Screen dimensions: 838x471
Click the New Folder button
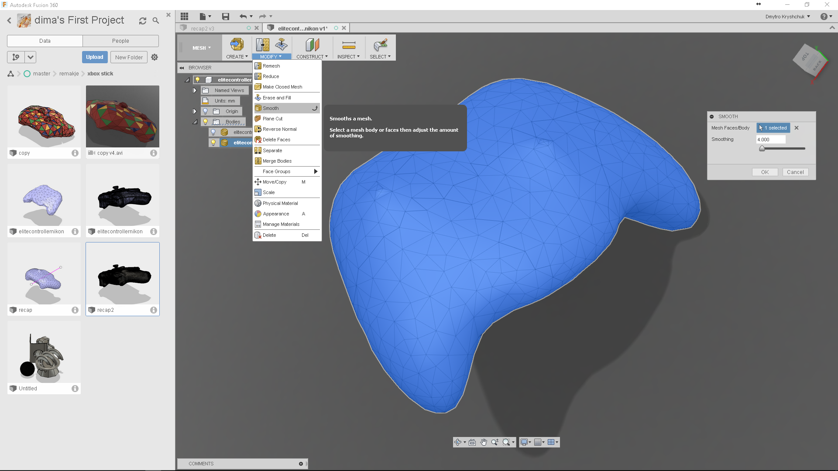click(129, 57)
